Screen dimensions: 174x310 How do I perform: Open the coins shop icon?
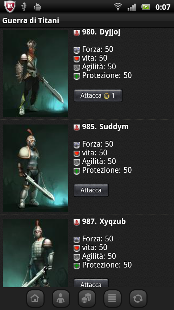coord(87,298)
